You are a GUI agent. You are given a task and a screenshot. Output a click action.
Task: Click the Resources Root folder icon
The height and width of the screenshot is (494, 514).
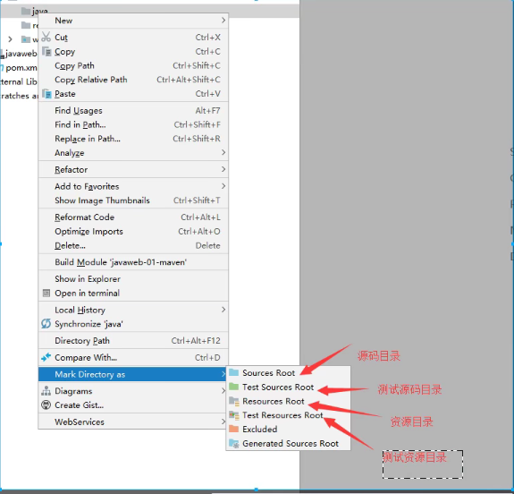click(234, 401)
